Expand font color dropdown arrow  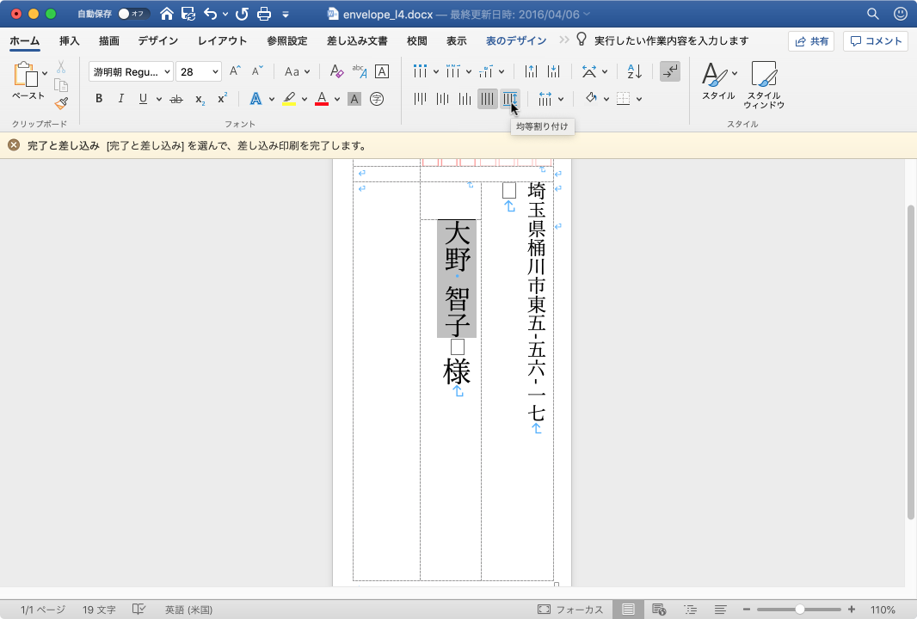[x=337, y=100]
